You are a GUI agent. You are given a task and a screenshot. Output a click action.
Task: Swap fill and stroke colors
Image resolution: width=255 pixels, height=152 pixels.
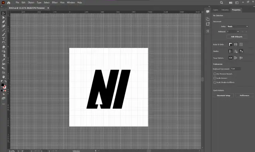click(x=6, y=81)
